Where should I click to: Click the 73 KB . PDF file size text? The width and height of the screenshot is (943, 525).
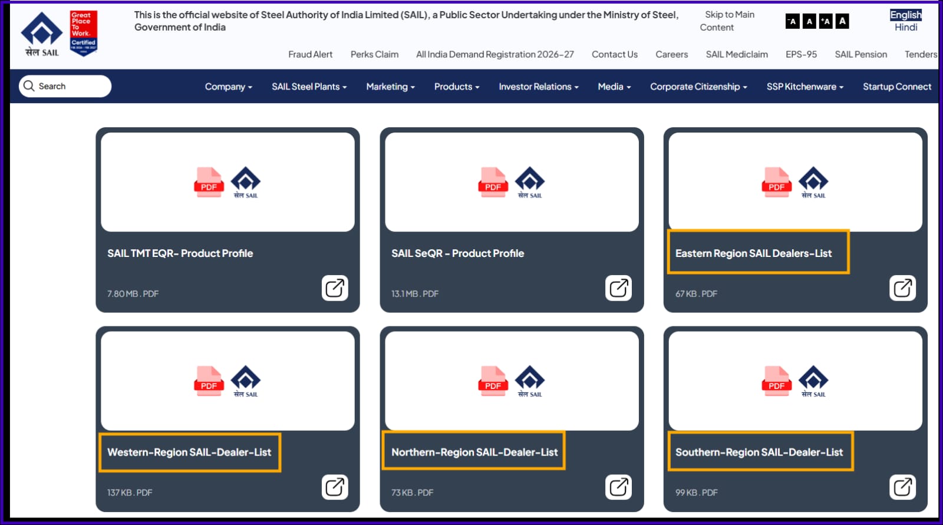pos(412,493)
